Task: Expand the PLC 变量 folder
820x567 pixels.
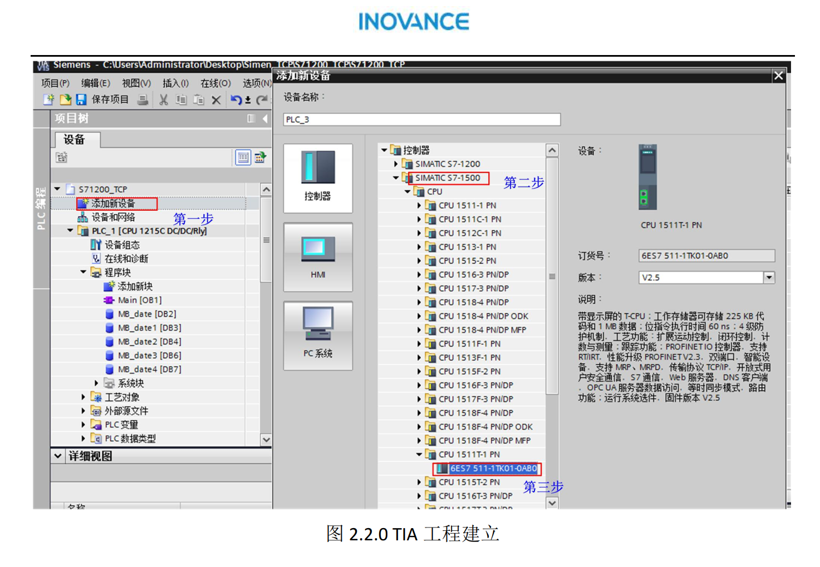Action: tap(84, 425)
